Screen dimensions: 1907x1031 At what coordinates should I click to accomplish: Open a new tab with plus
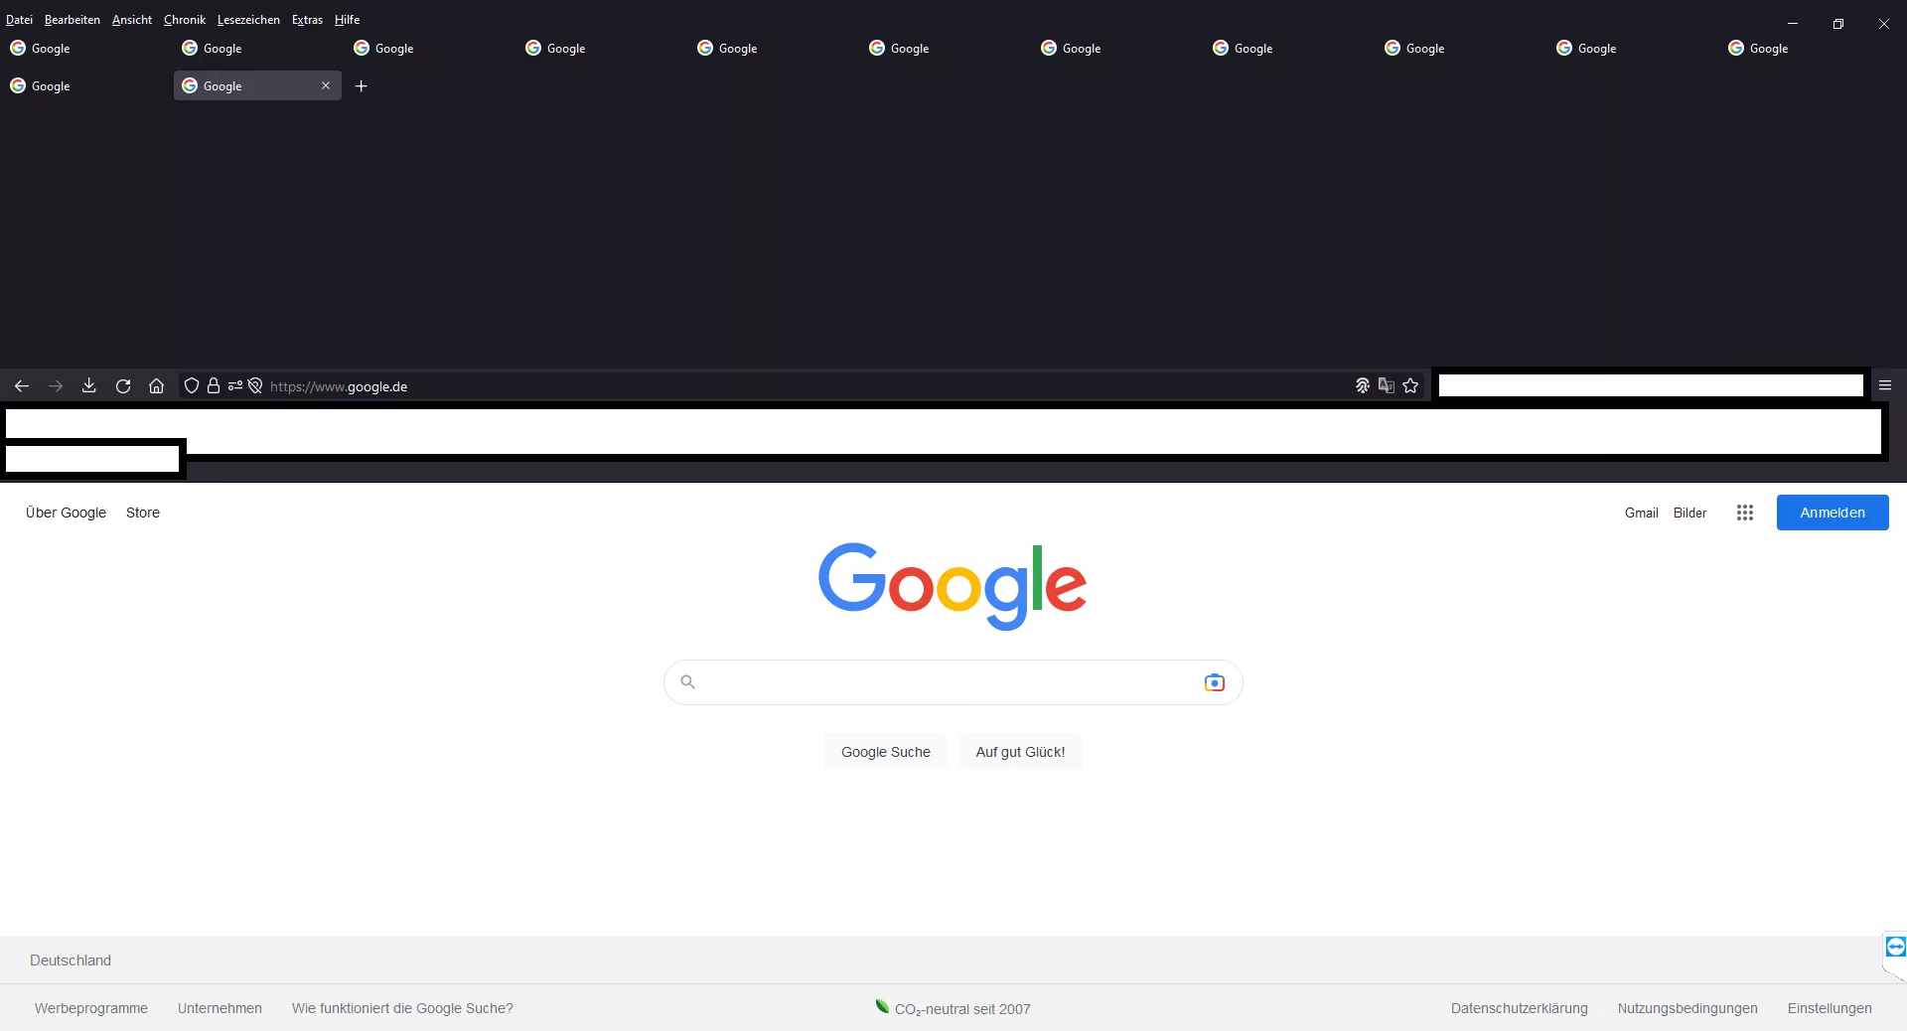click(362, 86)
